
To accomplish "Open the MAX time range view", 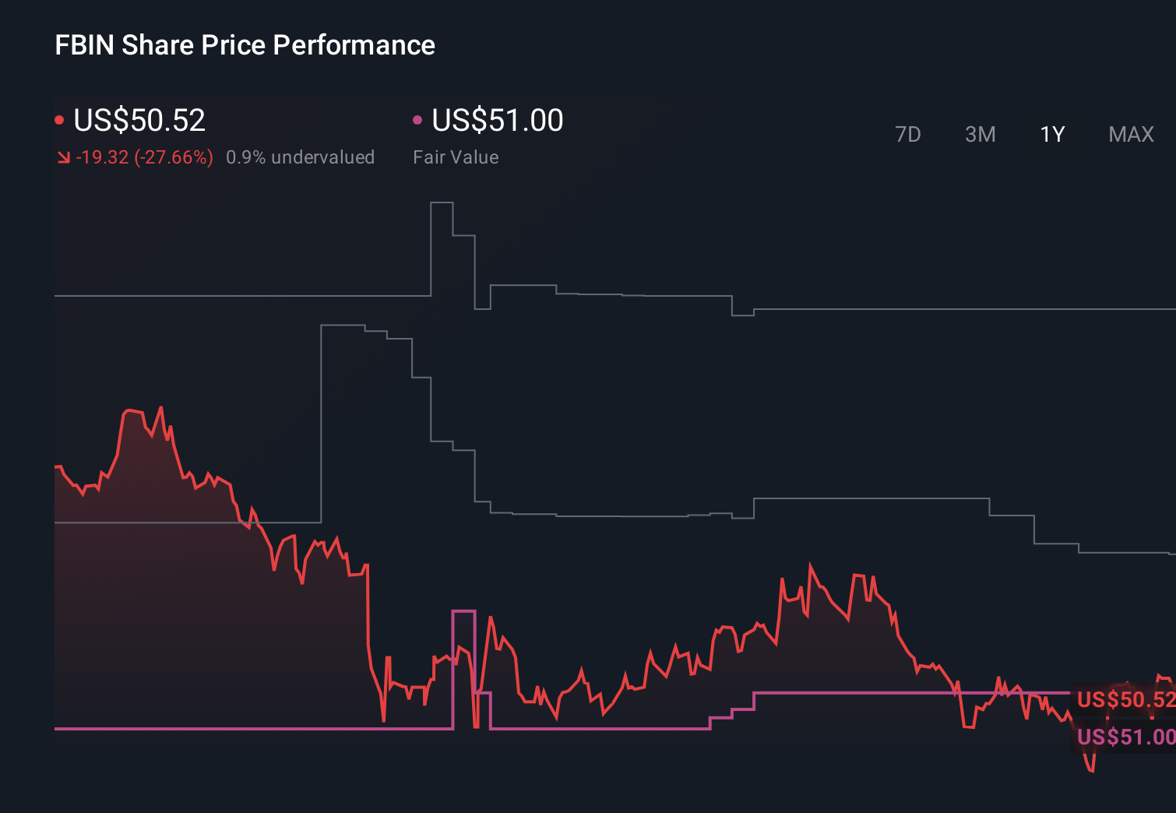I will coord(1130,134).
